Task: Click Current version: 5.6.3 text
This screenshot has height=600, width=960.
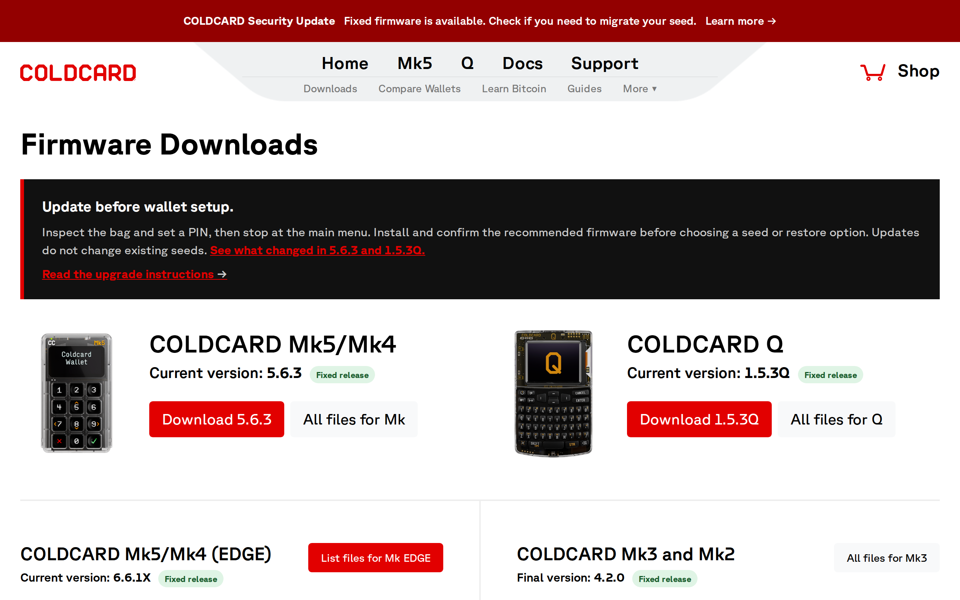Action: 225,373
